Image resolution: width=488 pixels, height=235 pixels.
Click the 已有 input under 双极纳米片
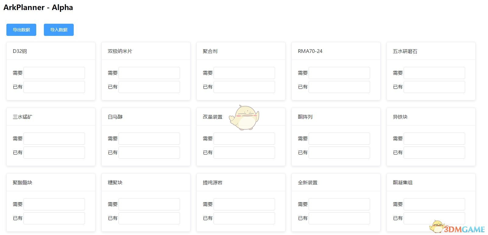(x=149, y=87)
